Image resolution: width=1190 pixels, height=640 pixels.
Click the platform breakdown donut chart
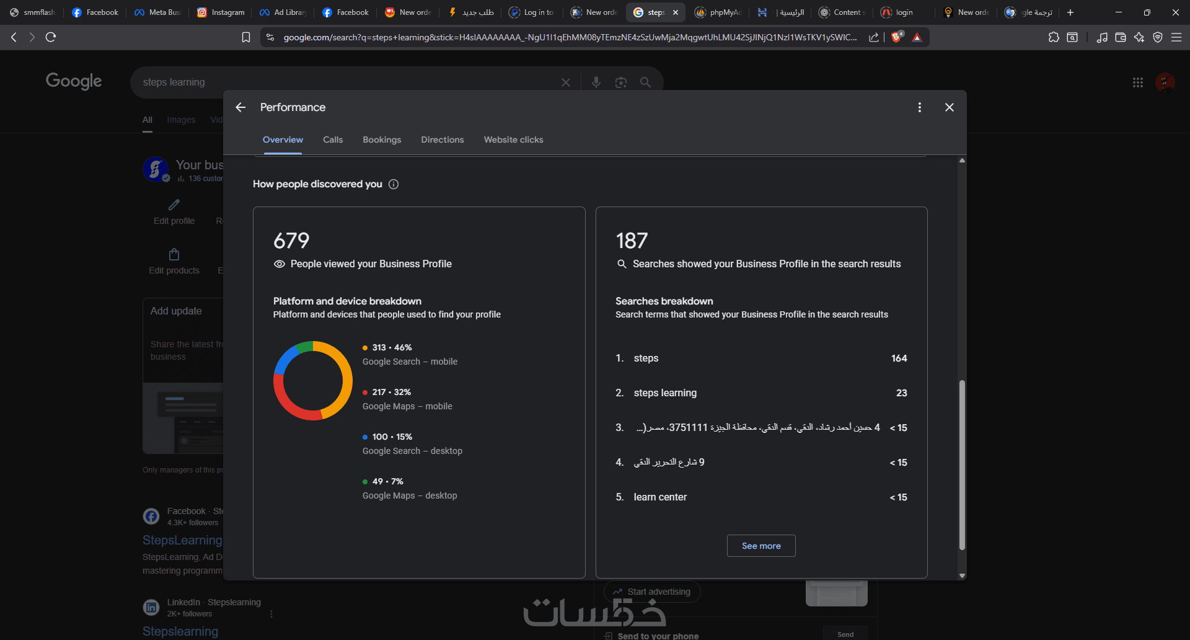click(x=313, y=381)
